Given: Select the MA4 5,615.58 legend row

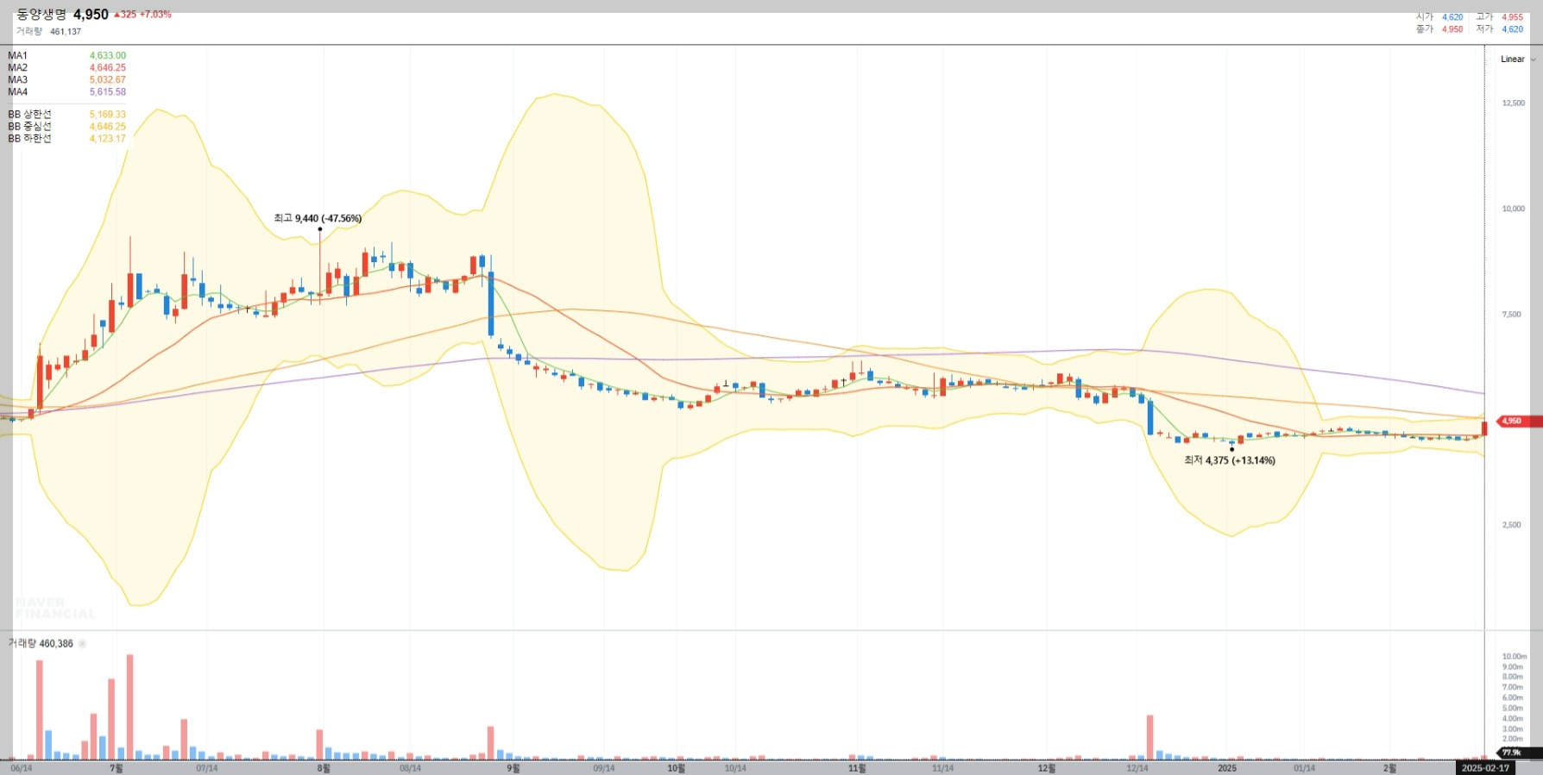Looking at the screenshot, I should 66,92.
